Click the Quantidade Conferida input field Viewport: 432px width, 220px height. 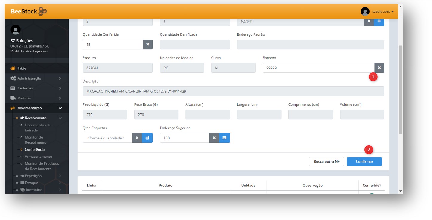pos(113,45)
